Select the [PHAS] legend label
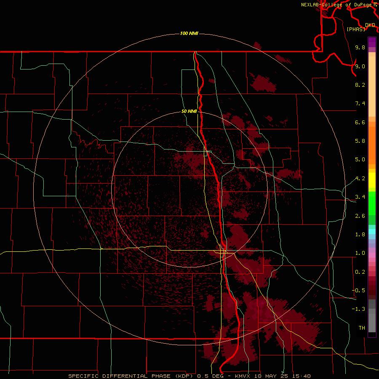This screenshot has width=379, height=379. [356, 29]
